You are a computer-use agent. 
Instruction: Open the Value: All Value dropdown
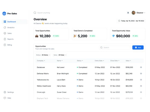click(x=60, y=55)
